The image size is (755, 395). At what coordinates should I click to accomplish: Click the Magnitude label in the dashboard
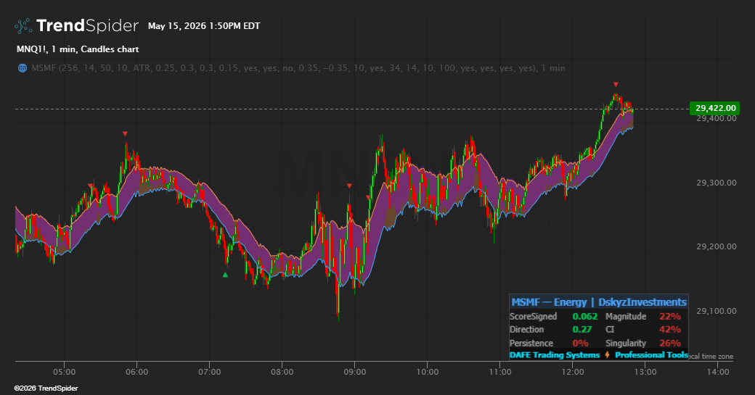(x=626, y=316)
